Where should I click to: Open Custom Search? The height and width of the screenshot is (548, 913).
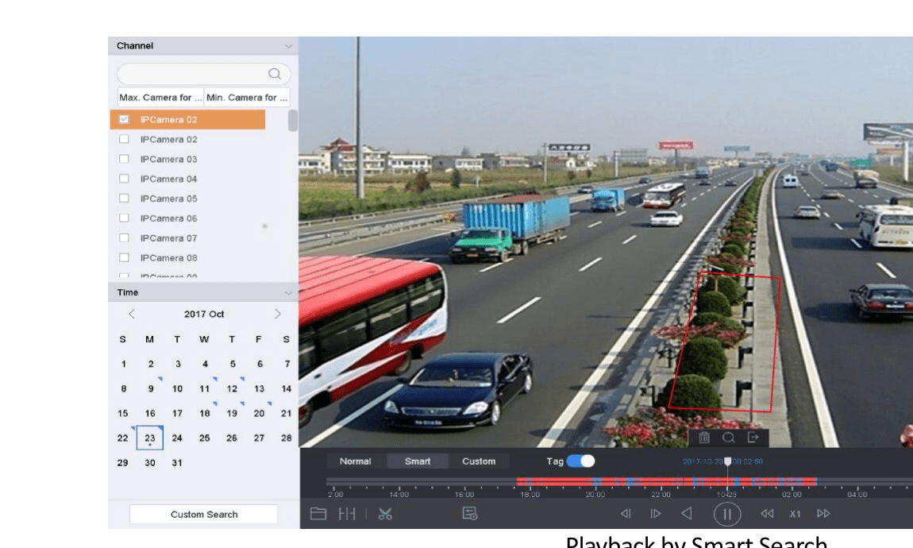coord(204,514)
